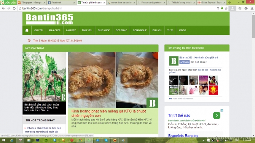
Task: Click the Bantin365.com site logo
Action: (x=49, y=19)
